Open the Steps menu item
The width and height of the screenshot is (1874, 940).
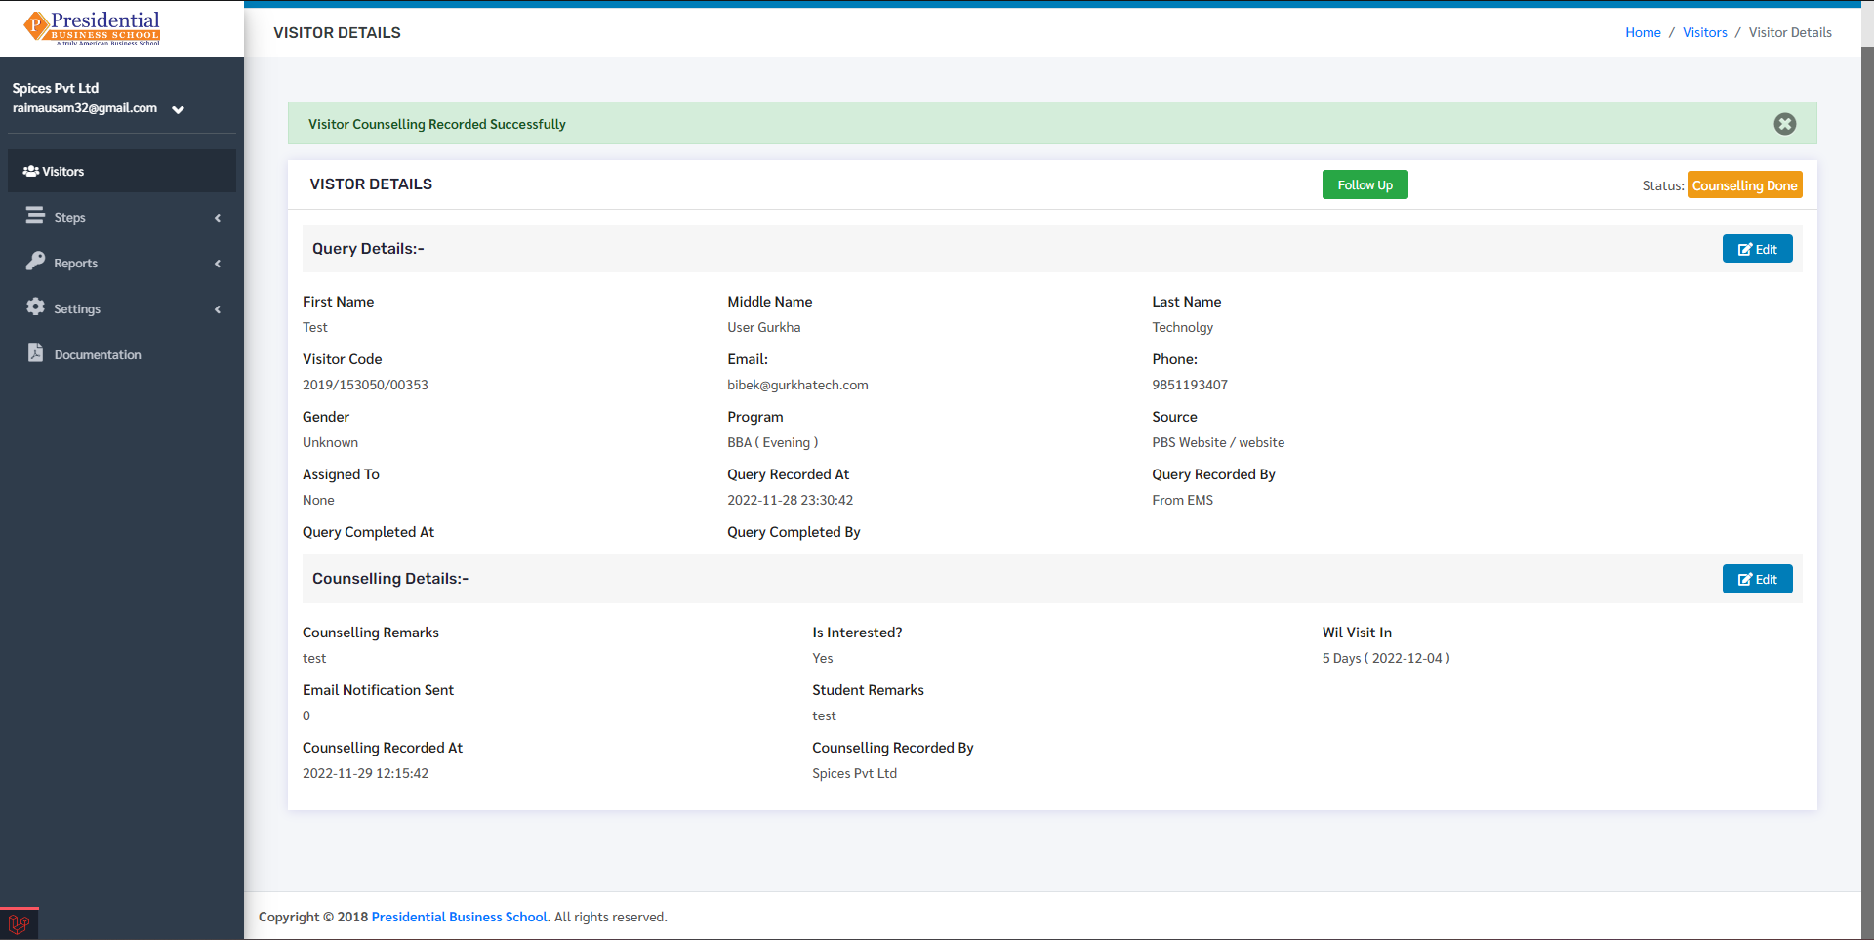(x=122, y=217)
